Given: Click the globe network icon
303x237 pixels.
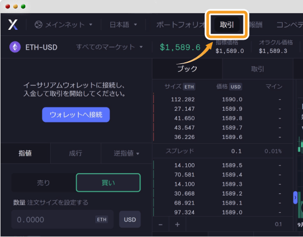Looking at the screenshot, I should tap(39, 25).
